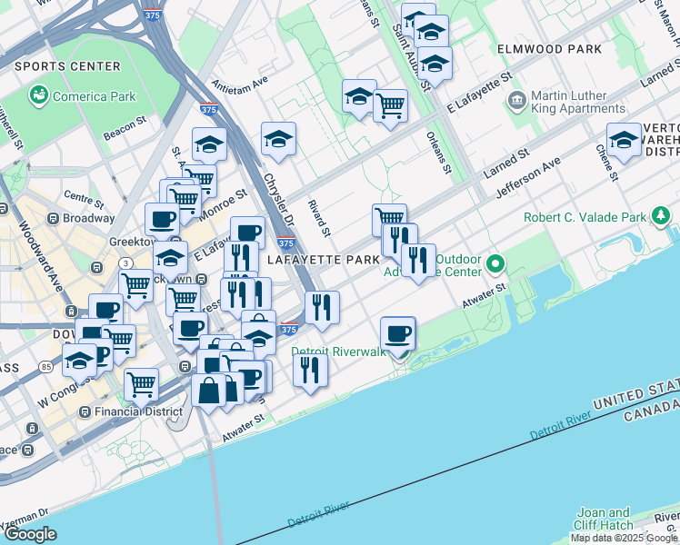Image resolution: width=680 pixels, height=545 pixels.
Task: Click the Robert C. Valade Park tree icon
Action: (661, 216)
